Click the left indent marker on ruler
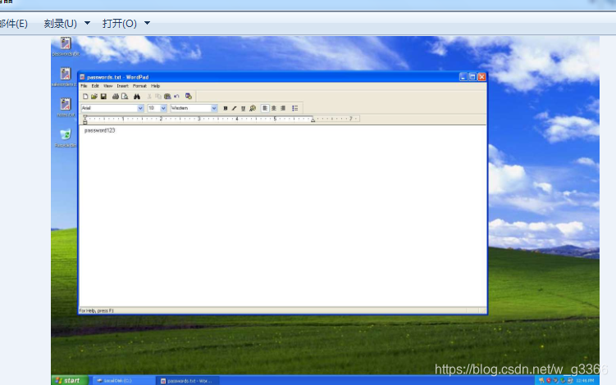This screenshot has width=616, height=385. tap(84, 120)
